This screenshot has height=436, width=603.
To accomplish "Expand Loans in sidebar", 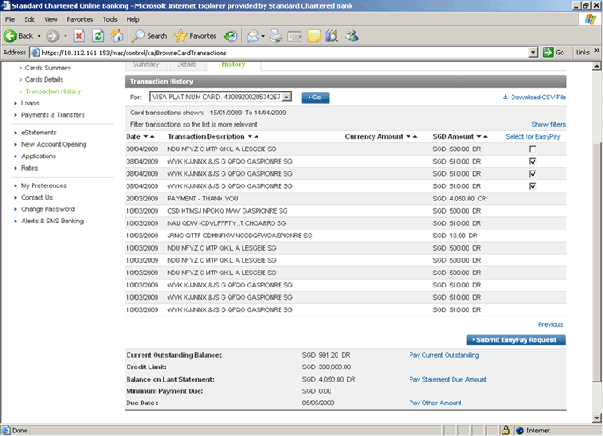I will (x=30, y=103).
